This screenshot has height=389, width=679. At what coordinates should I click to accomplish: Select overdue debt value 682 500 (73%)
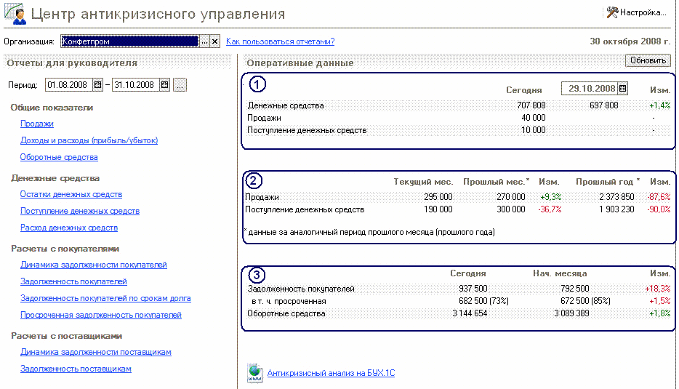[483, 301]
